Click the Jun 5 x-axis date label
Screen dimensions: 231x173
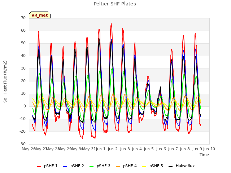point(149,149)
